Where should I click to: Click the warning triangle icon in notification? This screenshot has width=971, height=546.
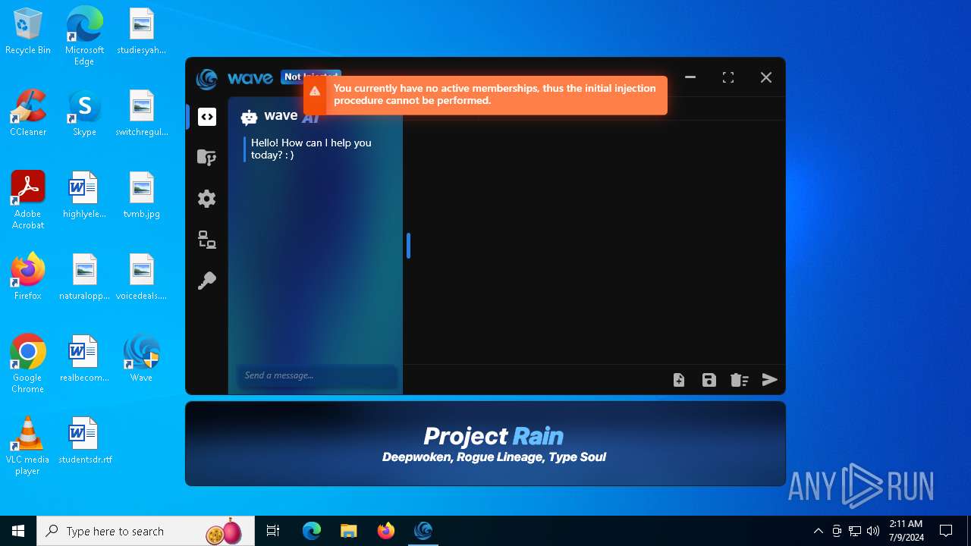(x=315, y=91)
